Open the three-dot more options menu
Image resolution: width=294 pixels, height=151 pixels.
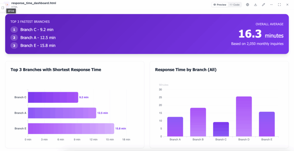point(271,5)
